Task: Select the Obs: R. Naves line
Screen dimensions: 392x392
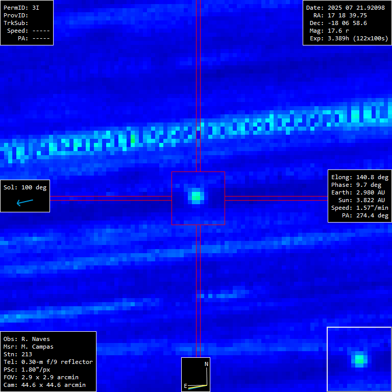Action: point(27,339)
